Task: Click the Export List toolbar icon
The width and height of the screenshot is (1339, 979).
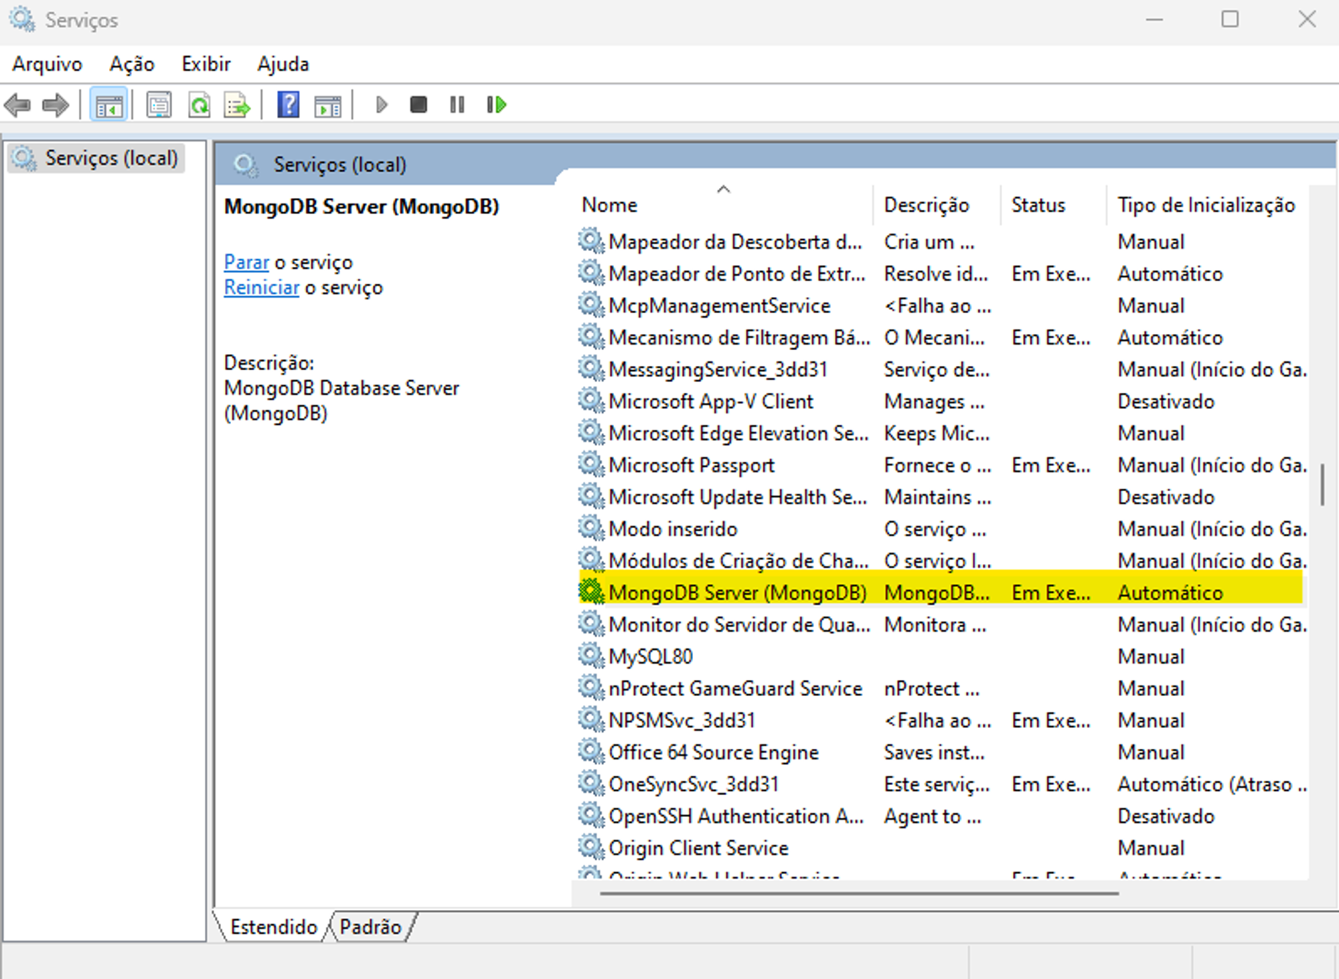Action: (x=236, y=105)
